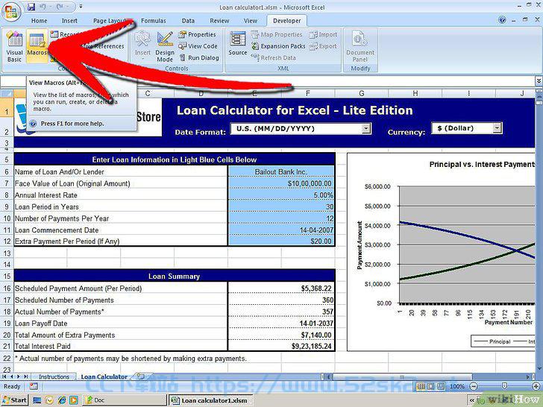Select the 5.00% interest rate cell
Viewport: 543px width, 407px height.
pyautogui.click(x=281, y=195)
